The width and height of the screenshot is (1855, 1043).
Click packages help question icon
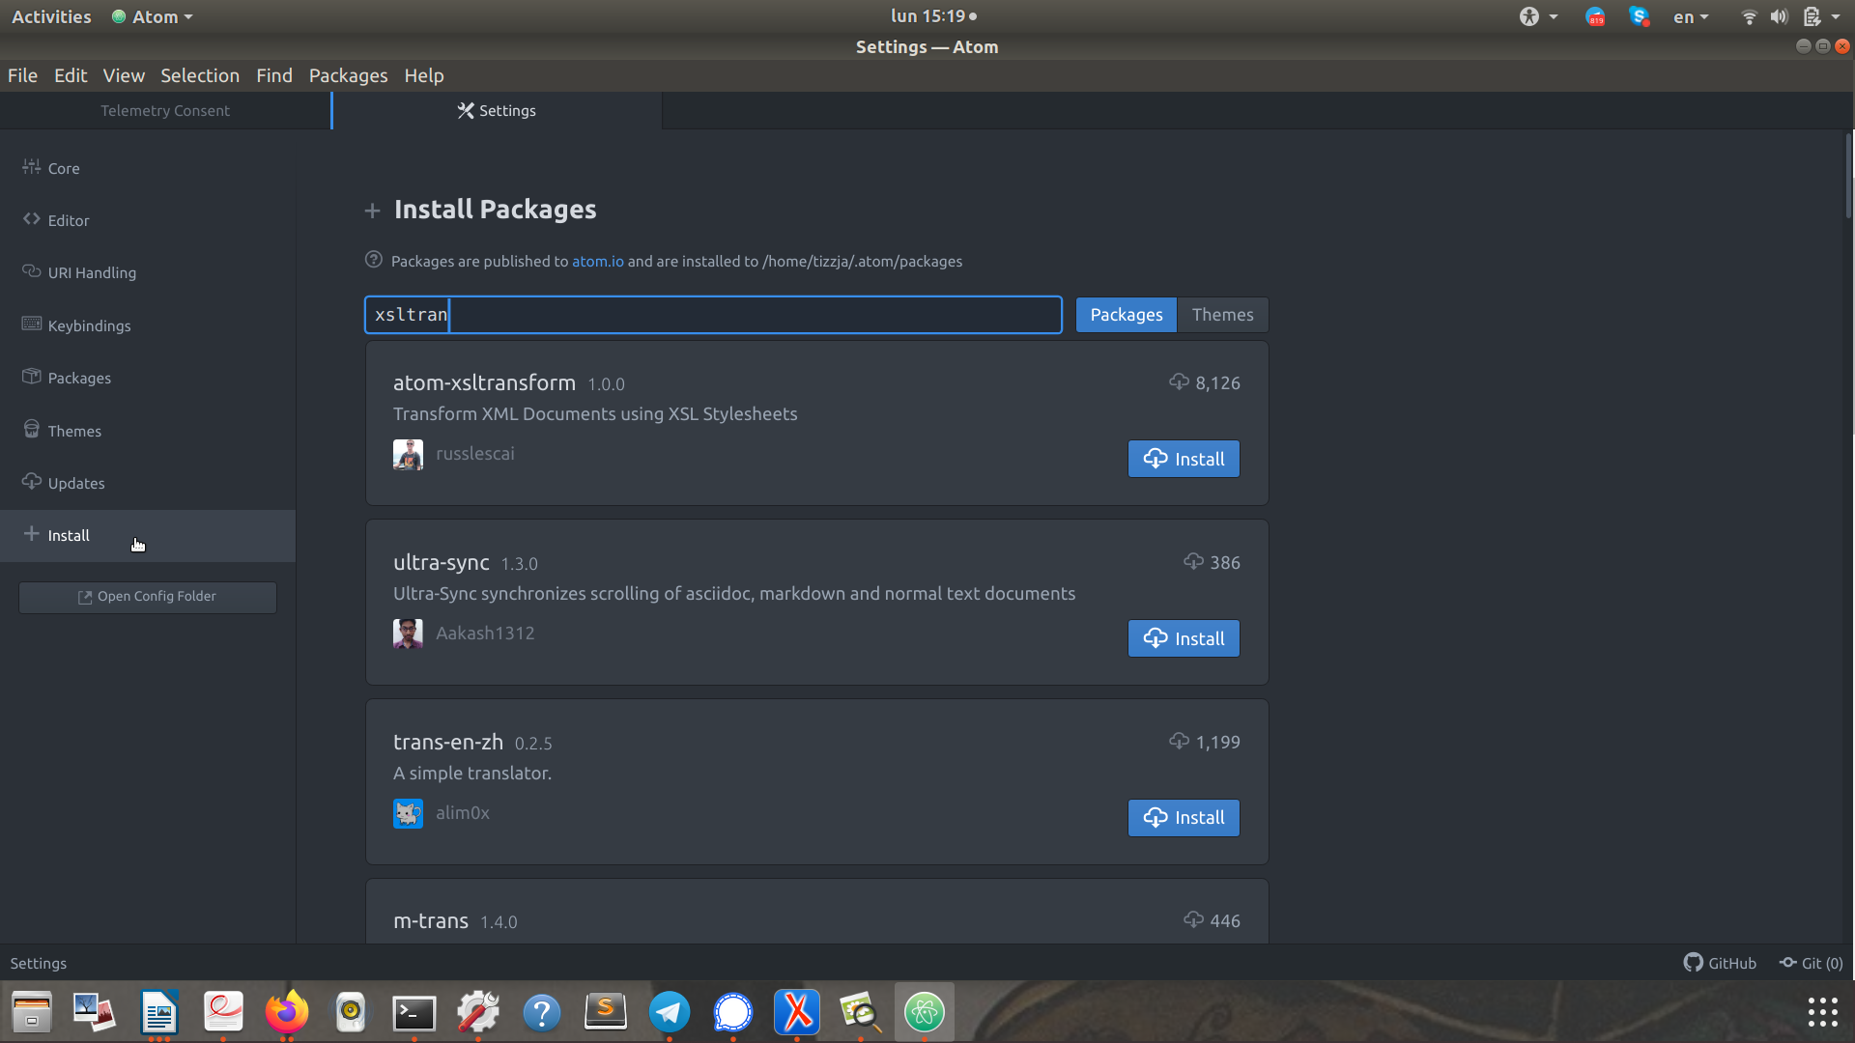pyautogui.click(x=374, y=260)
